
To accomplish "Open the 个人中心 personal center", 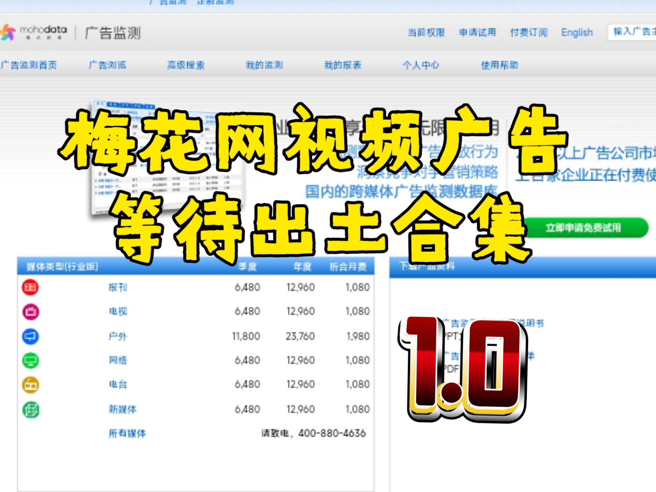I will 422,65.
